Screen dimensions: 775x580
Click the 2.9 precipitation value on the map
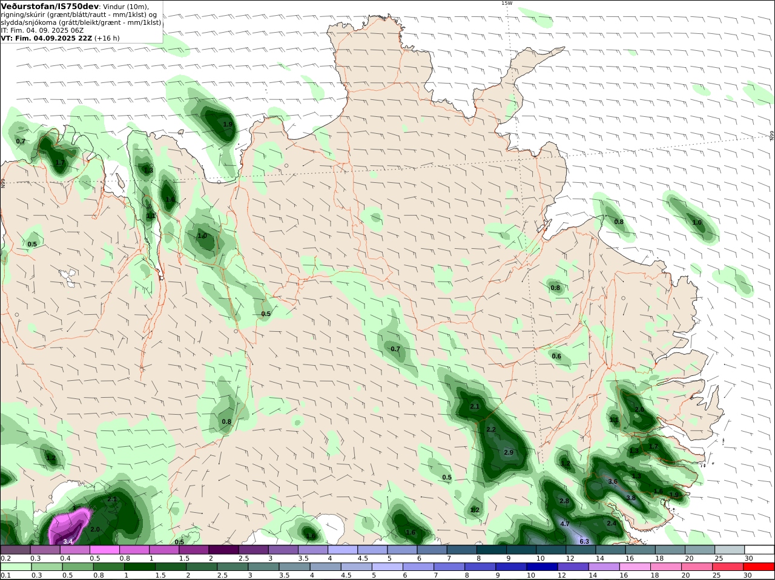[x=509, y=452]
